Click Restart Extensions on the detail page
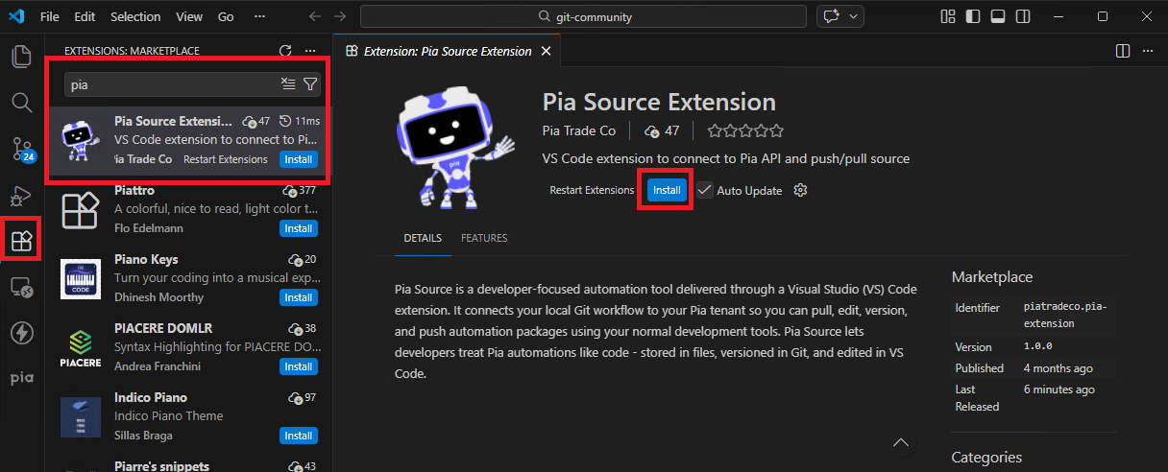The width and height of the screenshot is (1168, 472). coord(592,190)
